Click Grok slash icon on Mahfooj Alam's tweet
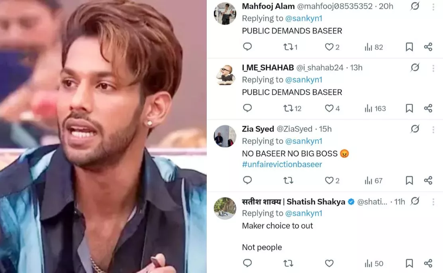Image resolution: width=443 pixels, height=273 pixels. point(415,6)
